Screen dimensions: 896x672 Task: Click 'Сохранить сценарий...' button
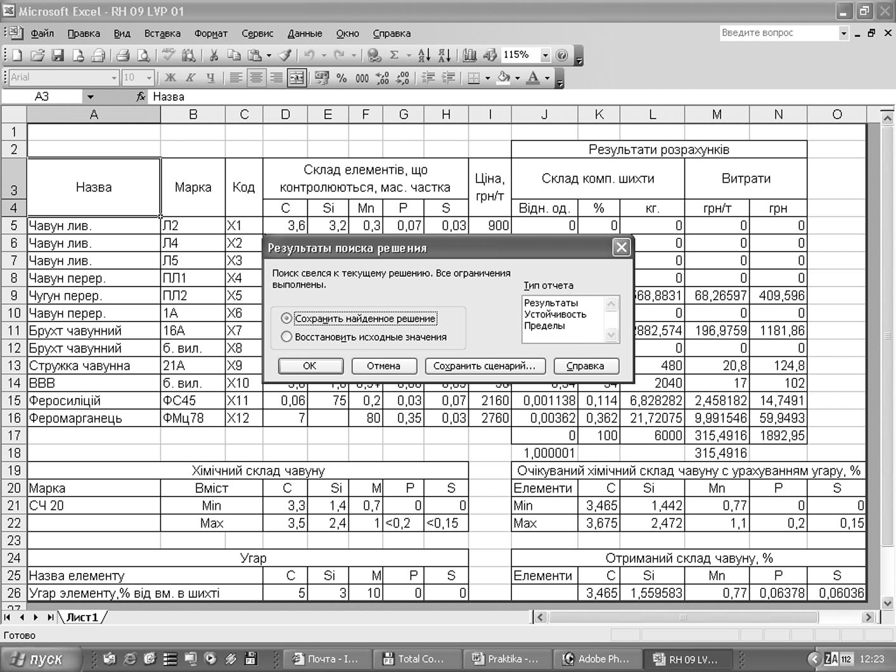click(485, 366)
